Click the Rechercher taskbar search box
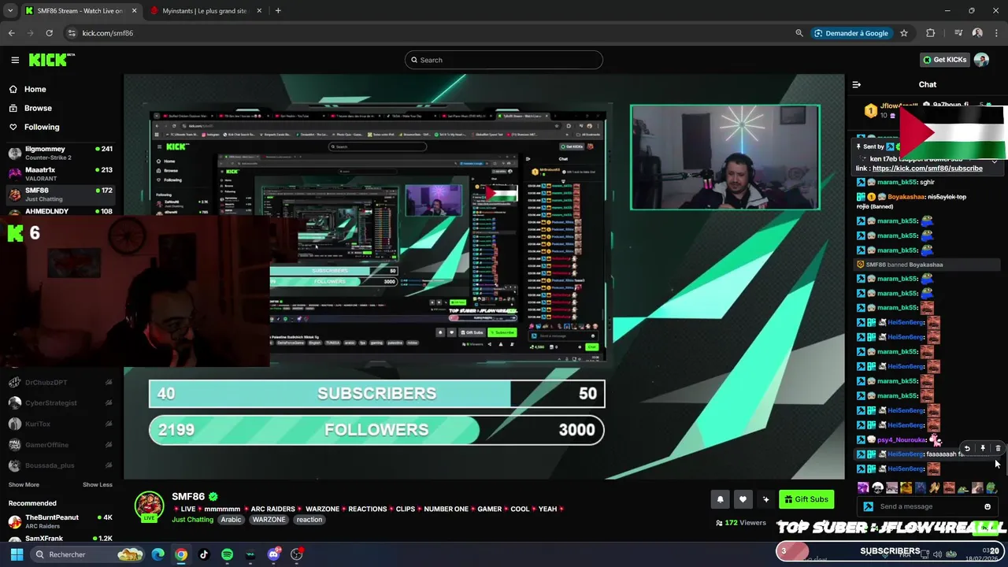 coord(89,554)
